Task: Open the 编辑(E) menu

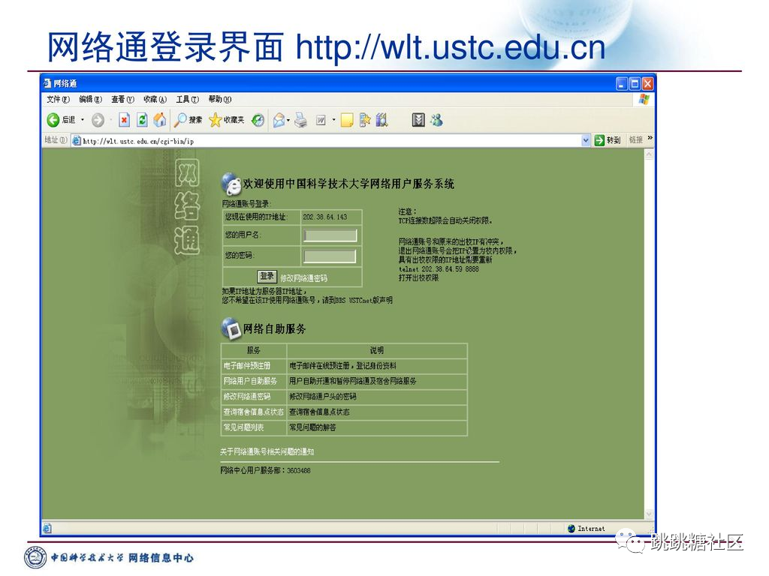Action: 91,100
